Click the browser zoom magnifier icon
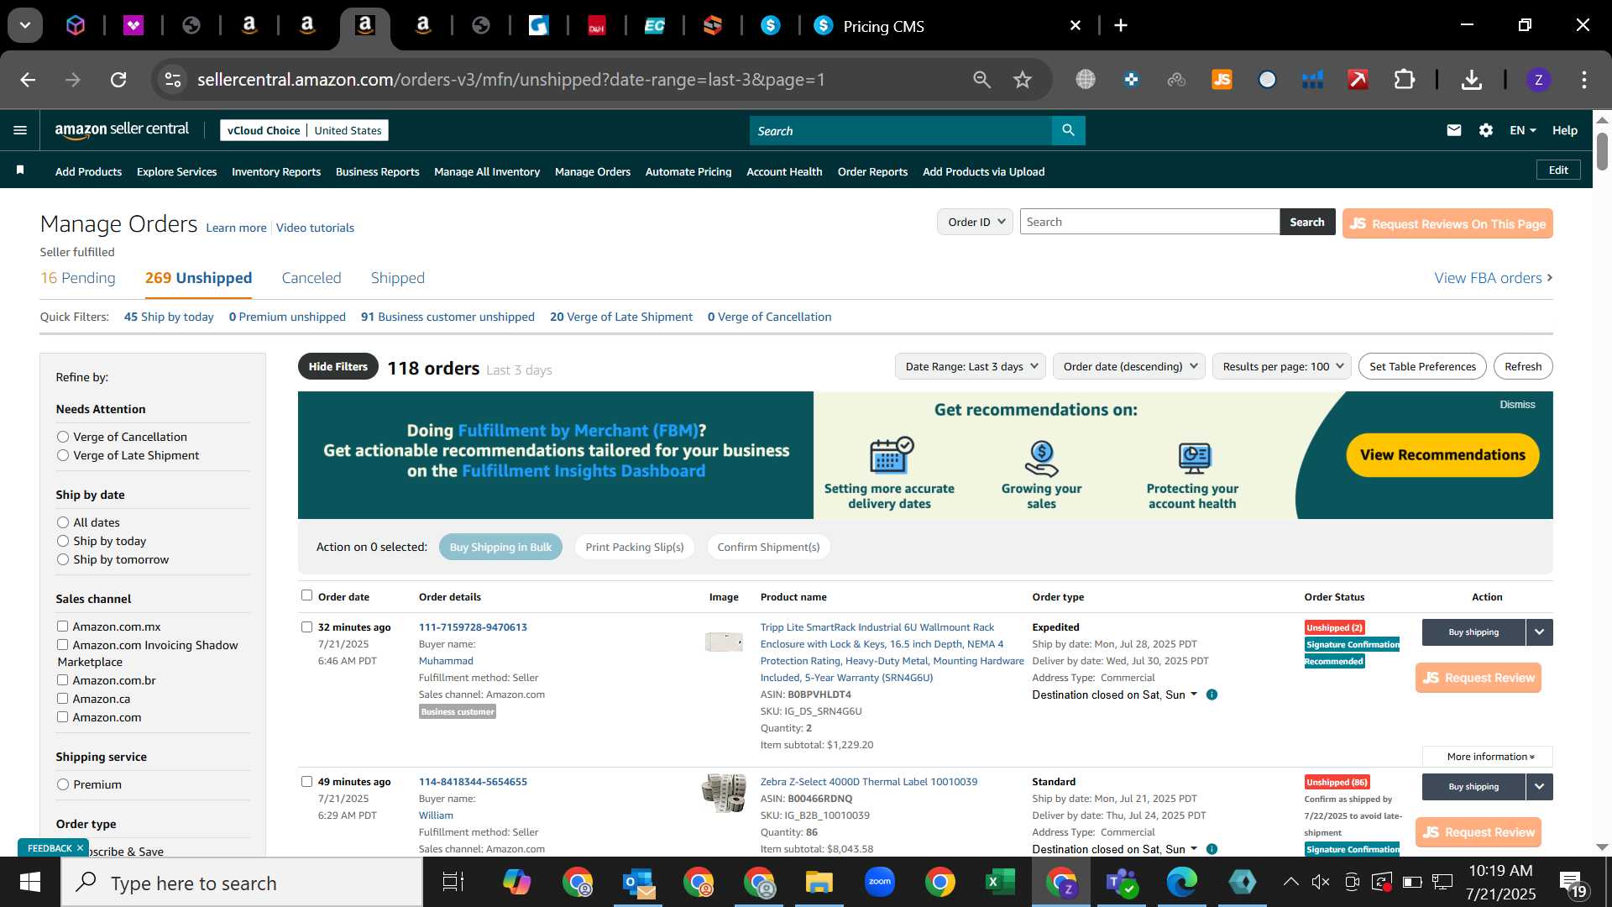Screen dimensions: 1612x907 pyautogui.click(x=981, y=80)
